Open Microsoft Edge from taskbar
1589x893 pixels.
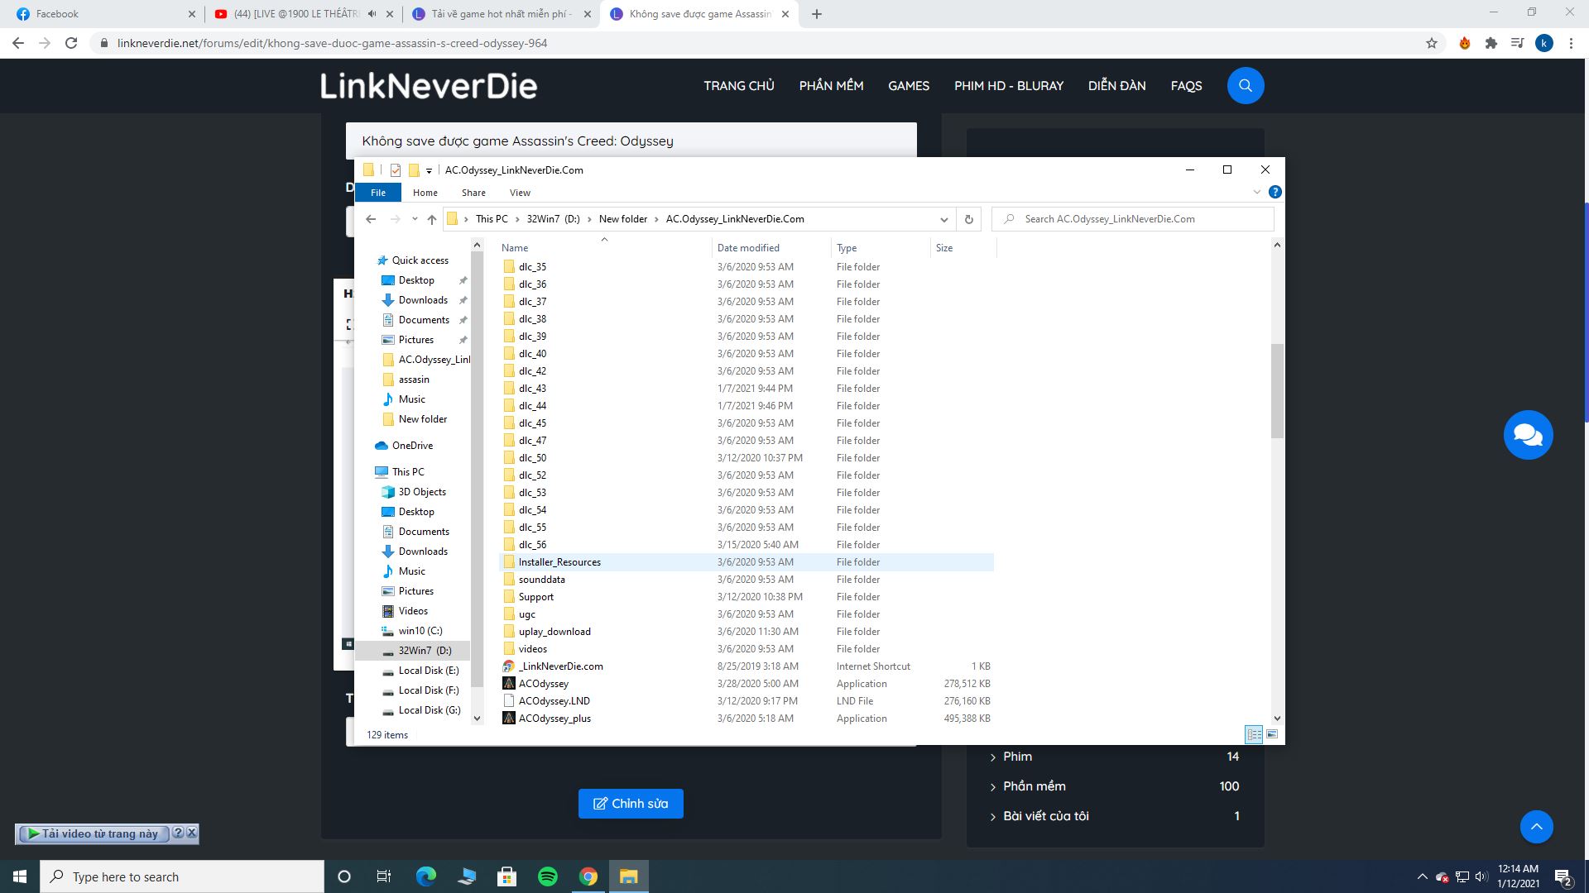(425, 876)
